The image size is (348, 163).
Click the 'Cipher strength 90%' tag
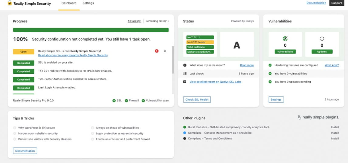tap(200, 52)
